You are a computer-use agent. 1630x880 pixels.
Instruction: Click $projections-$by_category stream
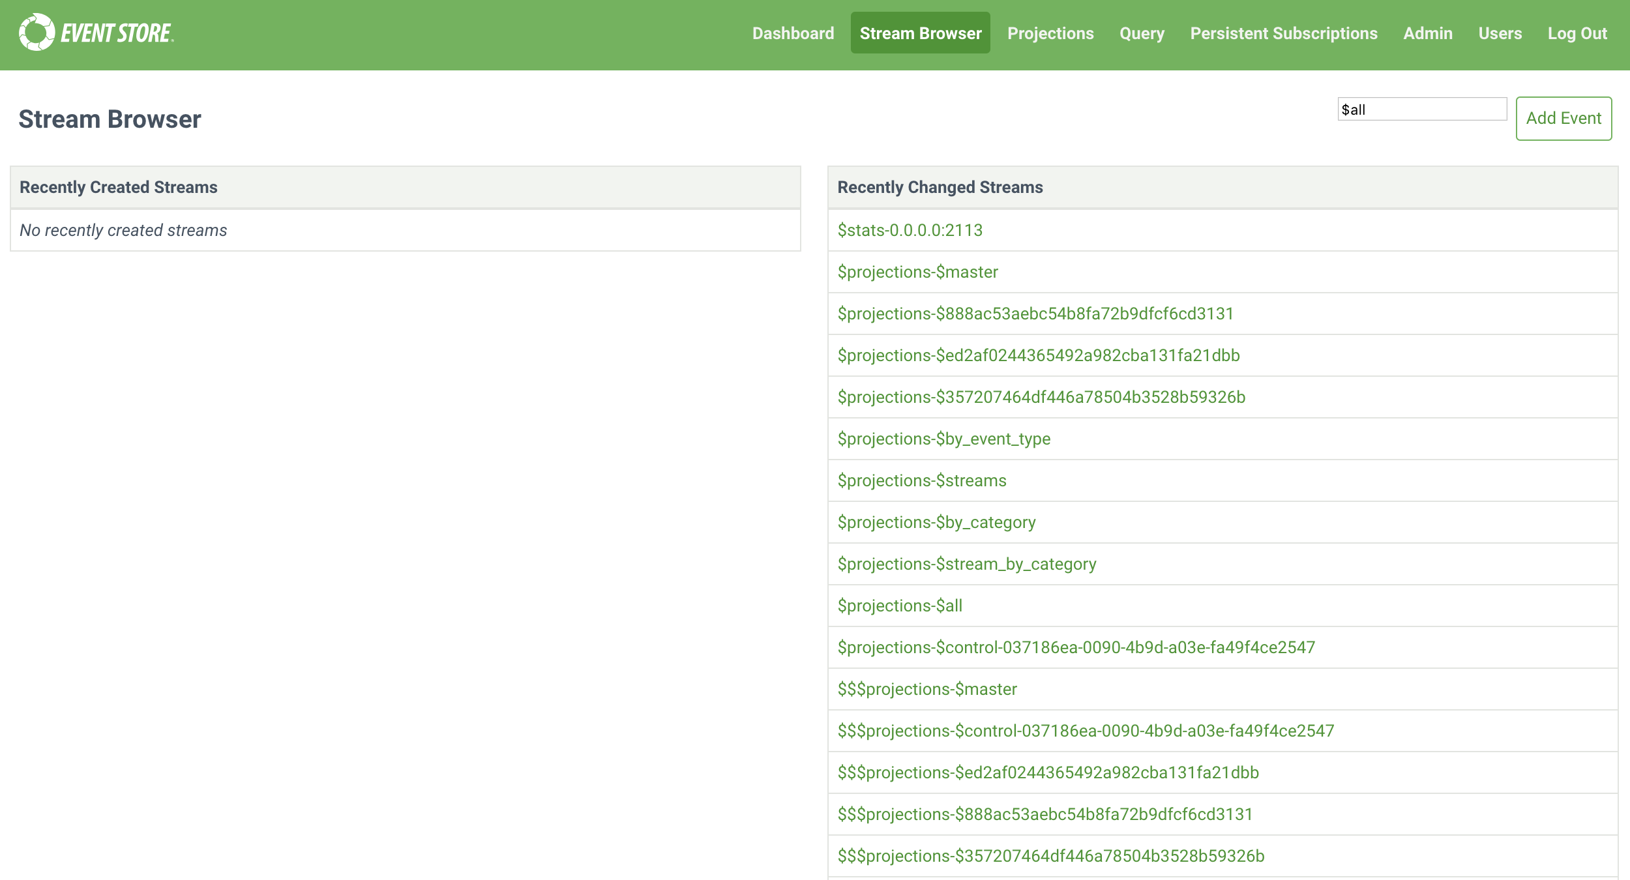[936, 521]
